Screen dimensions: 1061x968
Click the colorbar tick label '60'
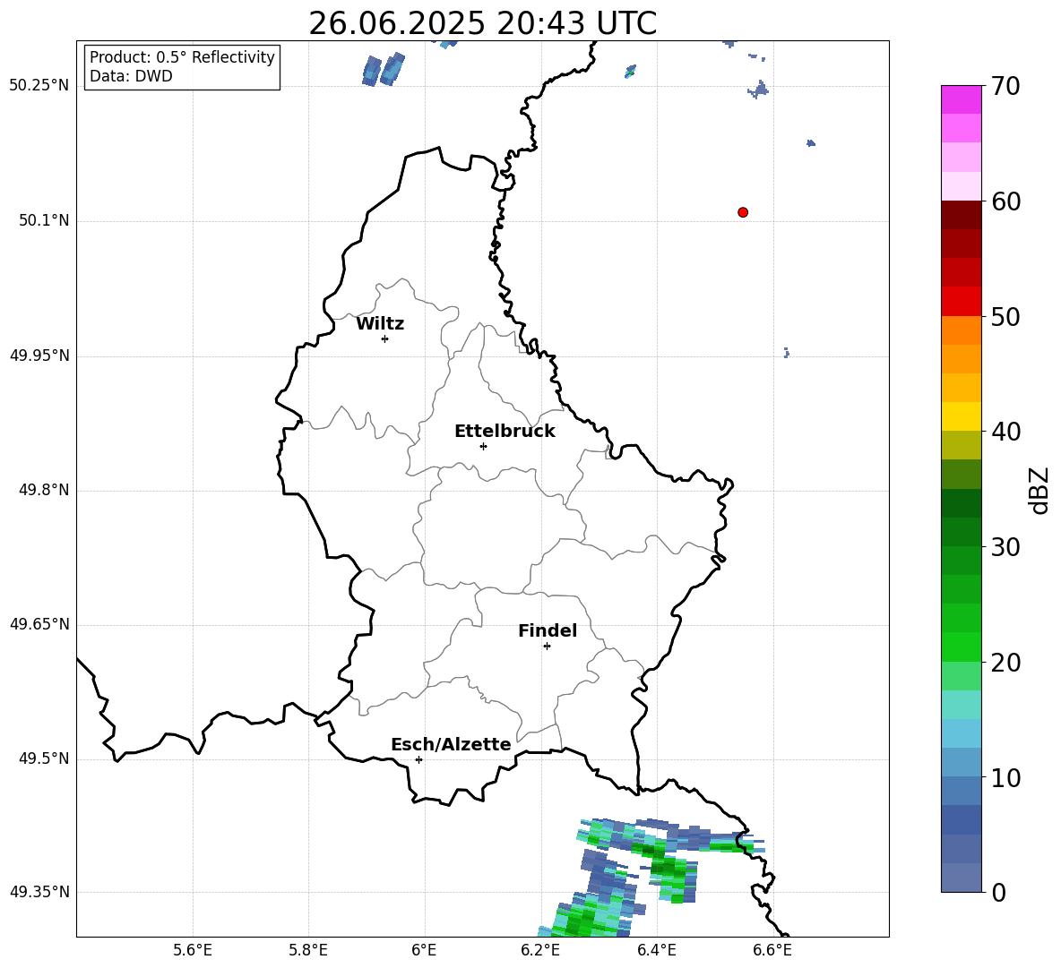[x=1005, y=201]
